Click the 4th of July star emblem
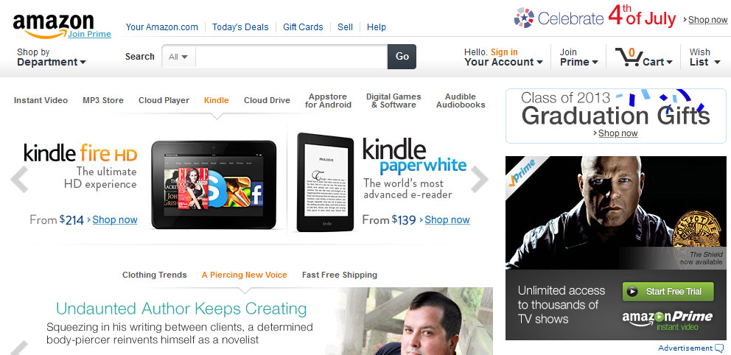This screenshot has height=355, width=731. pos(524,18)
